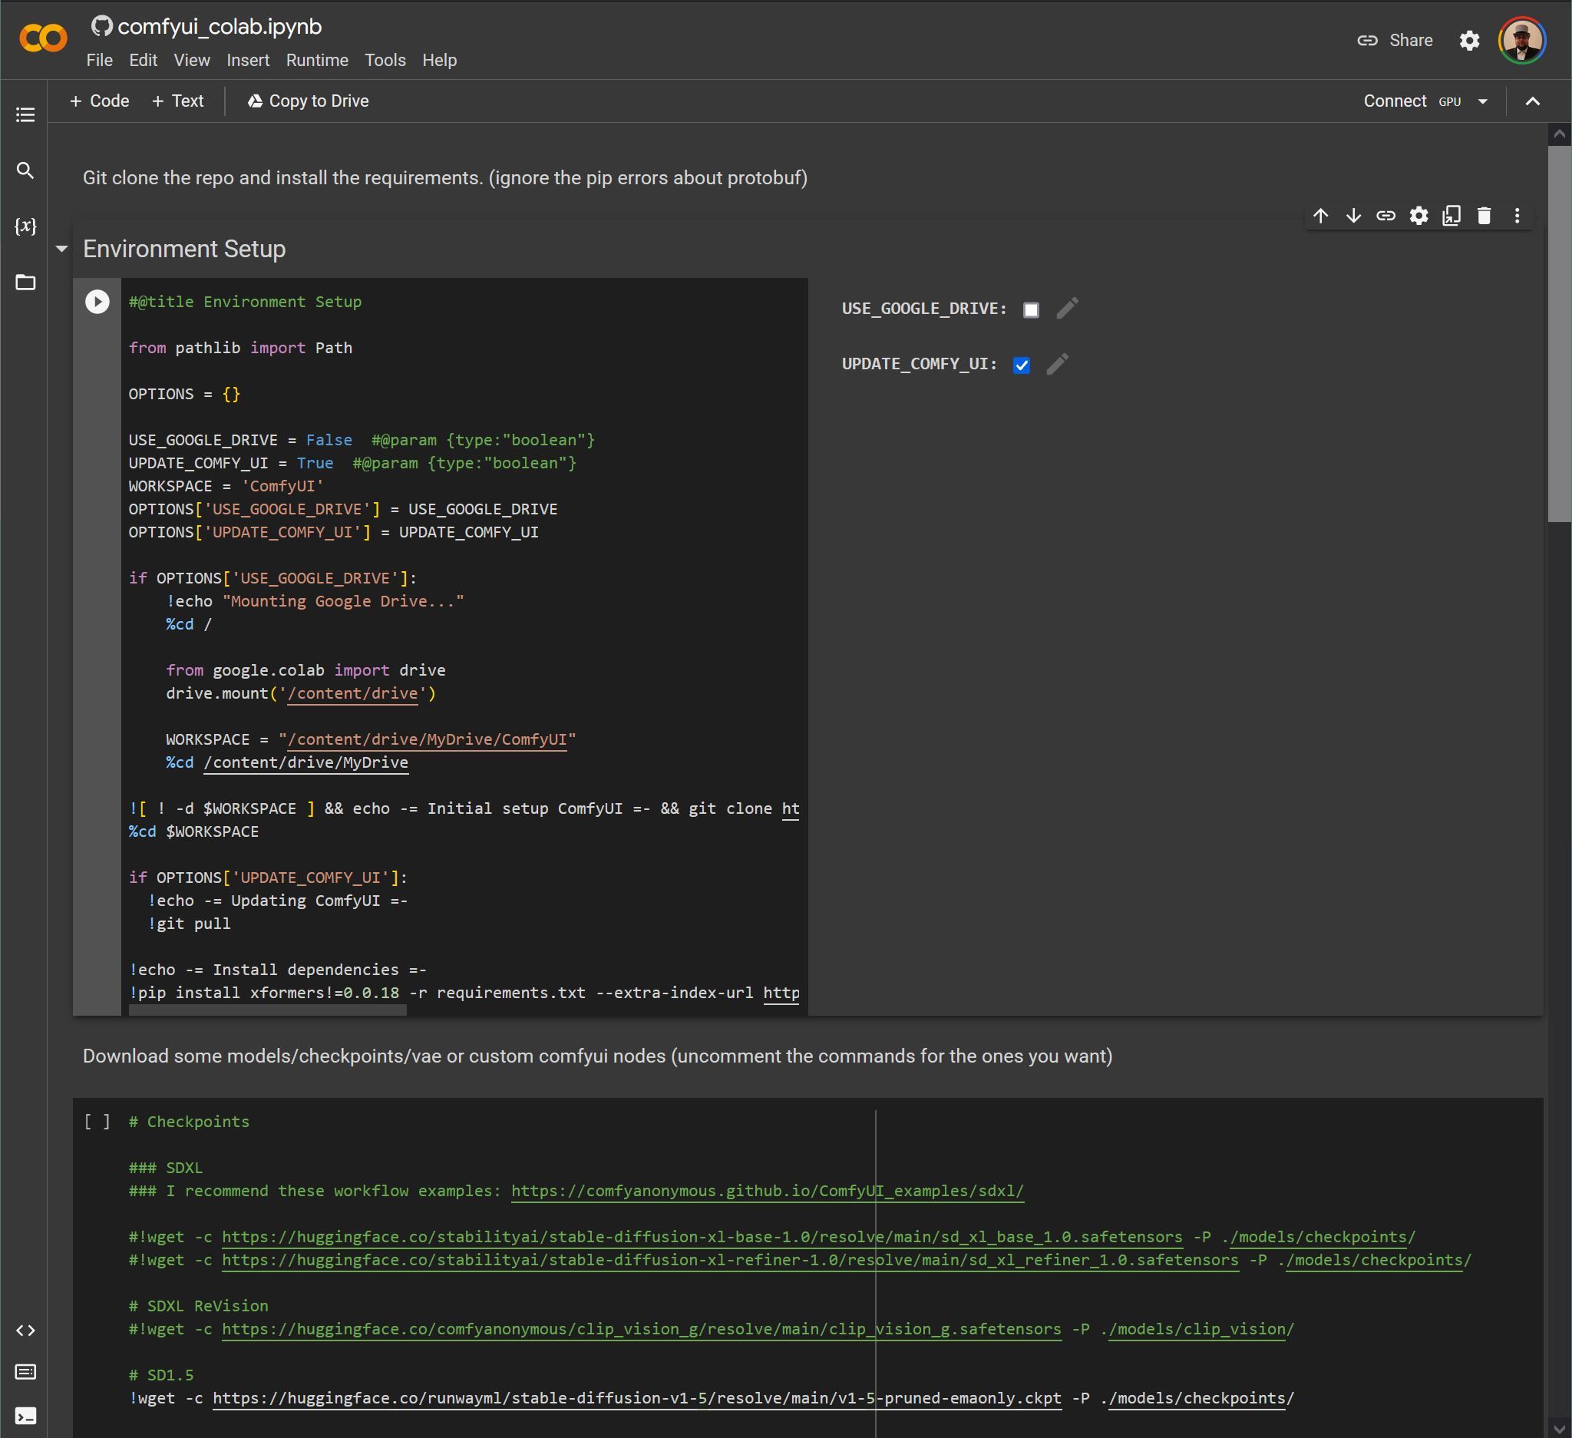1572x1438 pixels.
Task: Open table of contents sidebar icon
Action: [x=25, y=114]
